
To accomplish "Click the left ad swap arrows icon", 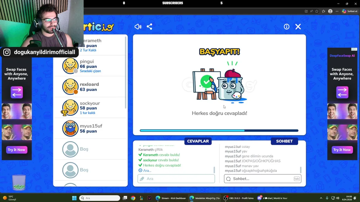I will tap(17, 92).
